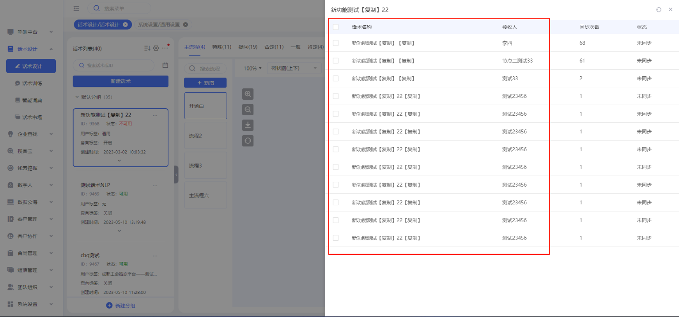679x317 pixels.
Task: Click the zoom in magnifier icon
Action: pos(248,94)
